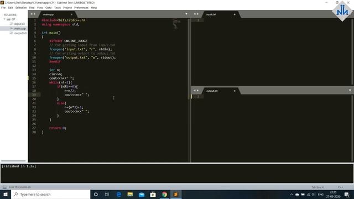Click the freopen output.txt code line
354x199 pixels.
click(82, 57)
